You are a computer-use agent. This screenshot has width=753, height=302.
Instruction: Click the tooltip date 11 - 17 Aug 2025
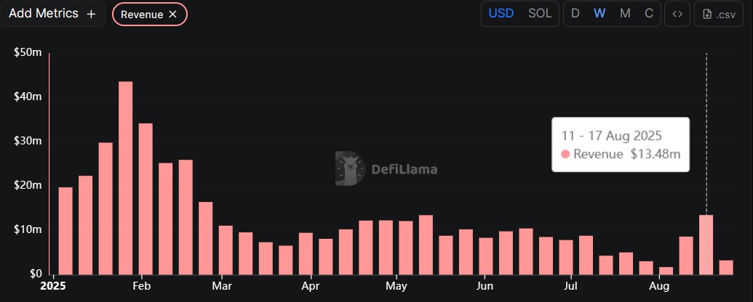(x=611, y=136)
